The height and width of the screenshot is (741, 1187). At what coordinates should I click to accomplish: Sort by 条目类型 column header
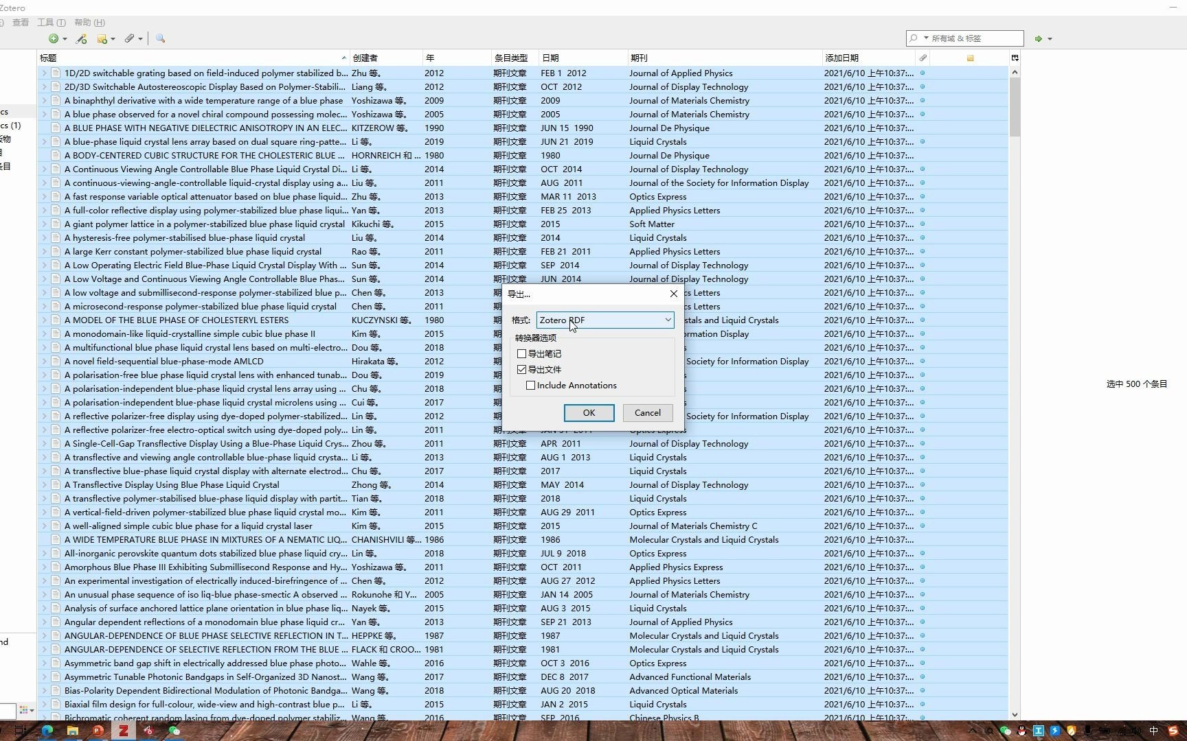click(x=515, y=58)
